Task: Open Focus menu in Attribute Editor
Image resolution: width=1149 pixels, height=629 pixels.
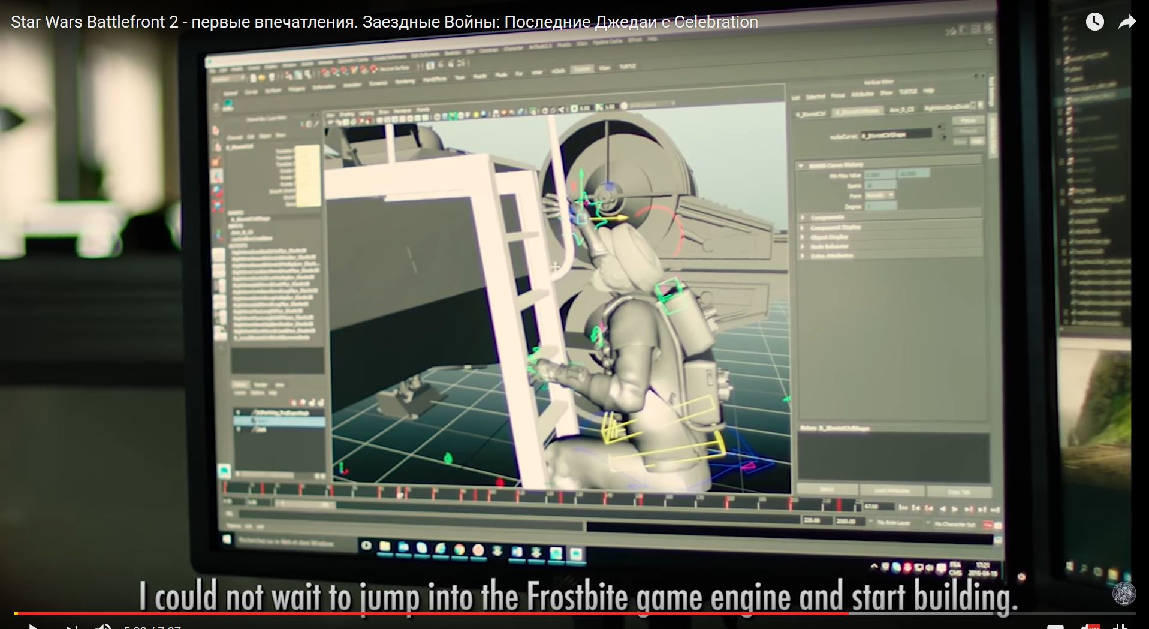Action: pos(838,95)
